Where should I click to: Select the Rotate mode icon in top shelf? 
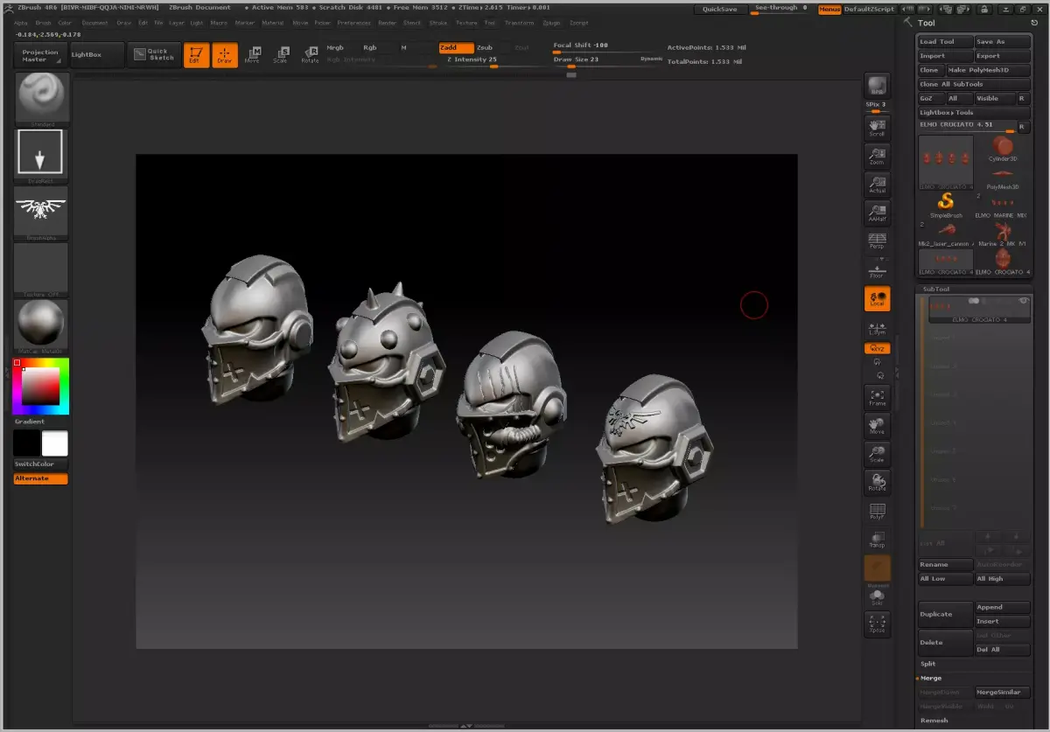coord(310,55)
